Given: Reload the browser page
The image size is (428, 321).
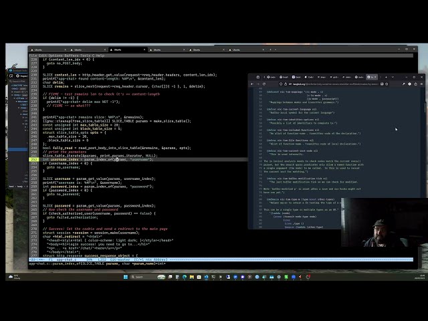Looking at the screenshot, I should pyautogui.click(x=264, y=84).
